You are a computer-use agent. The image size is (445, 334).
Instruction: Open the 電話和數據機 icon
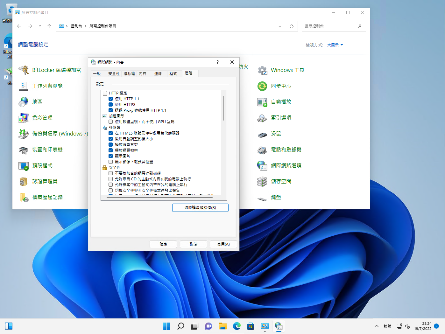tap(262, 150)
